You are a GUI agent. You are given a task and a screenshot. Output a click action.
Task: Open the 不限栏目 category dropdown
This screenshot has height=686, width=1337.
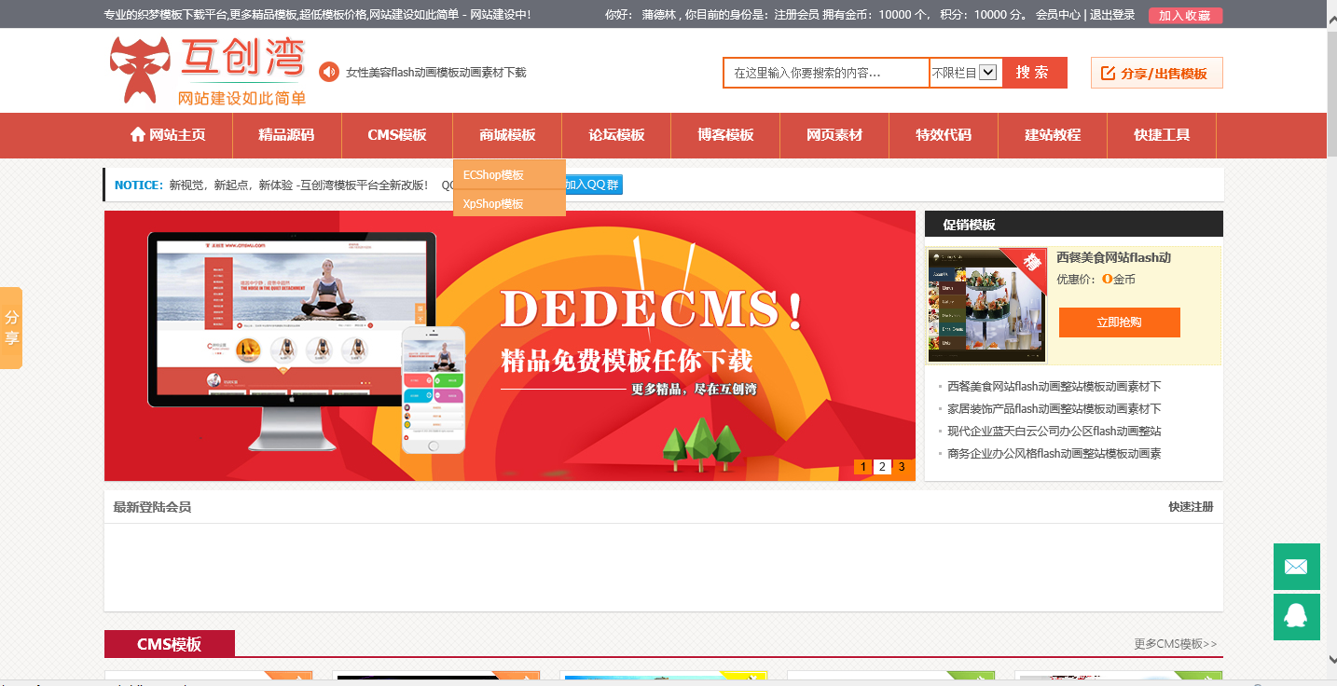click(964, 73)
